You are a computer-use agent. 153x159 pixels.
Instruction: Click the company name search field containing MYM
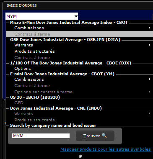tap(41, 136)
